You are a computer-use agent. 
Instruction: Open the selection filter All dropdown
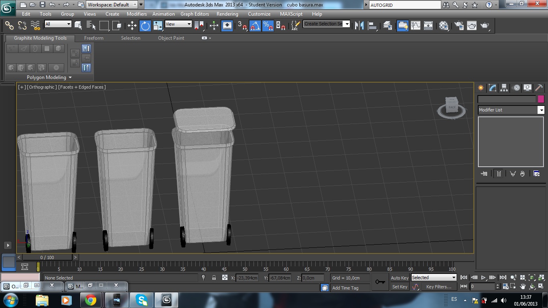58,24
